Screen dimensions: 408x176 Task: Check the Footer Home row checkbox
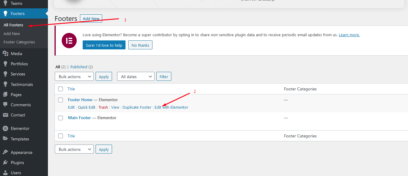pos(61,100)
